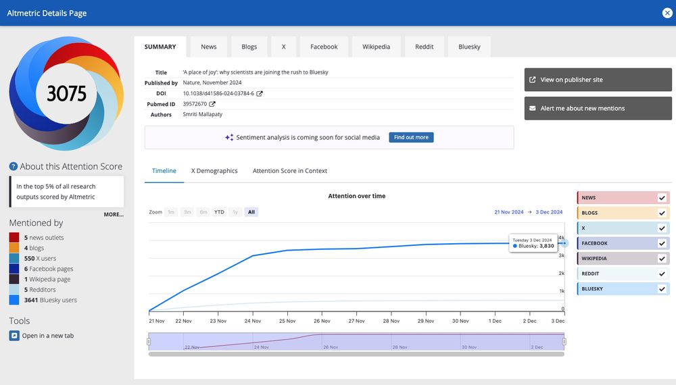Toggle the FACEBOOK series checkbox
Screen dimensions: 676x385
[x=662, y=243]
